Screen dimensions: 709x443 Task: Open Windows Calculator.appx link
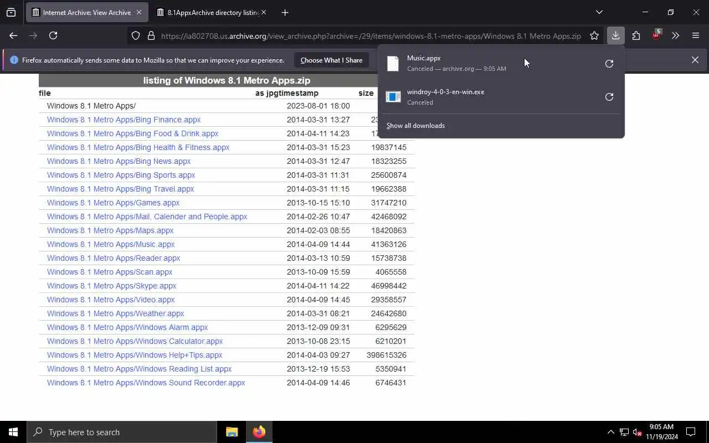(135, 341)
